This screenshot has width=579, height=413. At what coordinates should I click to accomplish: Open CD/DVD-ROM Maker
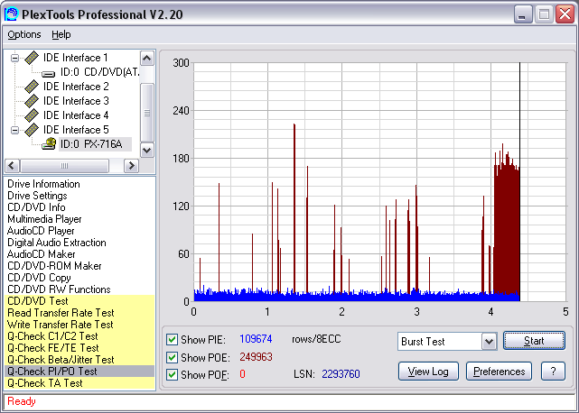(54, 266)
